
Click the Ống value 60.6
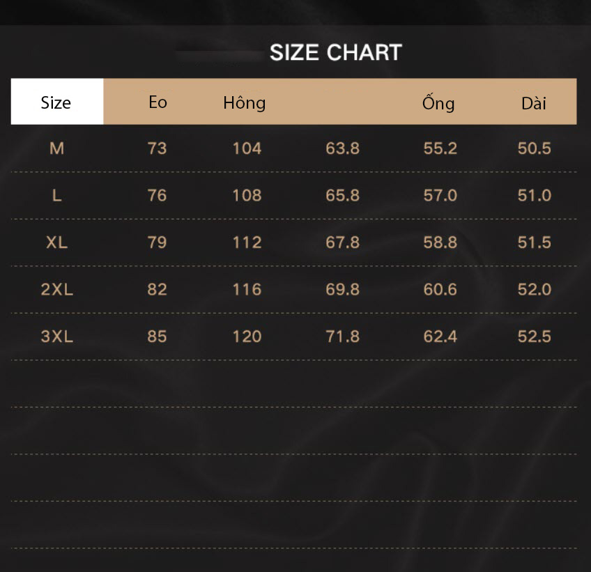coord(440,289)
